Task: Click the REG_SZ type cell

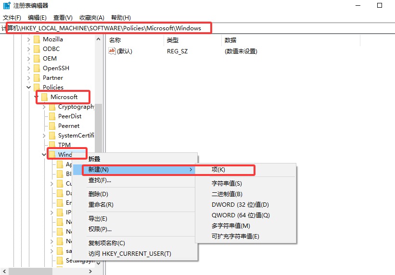Action: (x=178, y=51)
